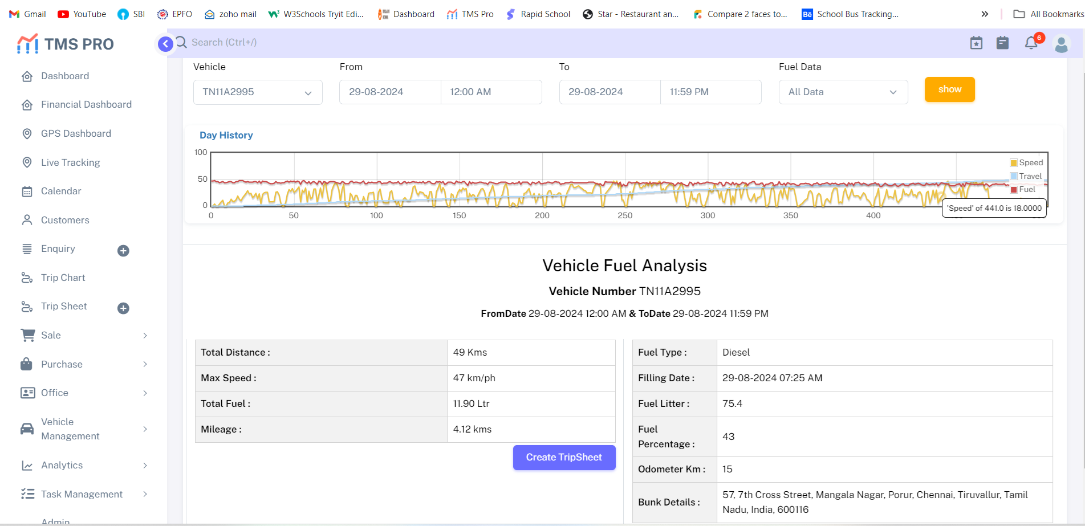This screenshot has height=526, width=1085.
Task: Expand the Sale submenu
Action: tap(145, 336)
